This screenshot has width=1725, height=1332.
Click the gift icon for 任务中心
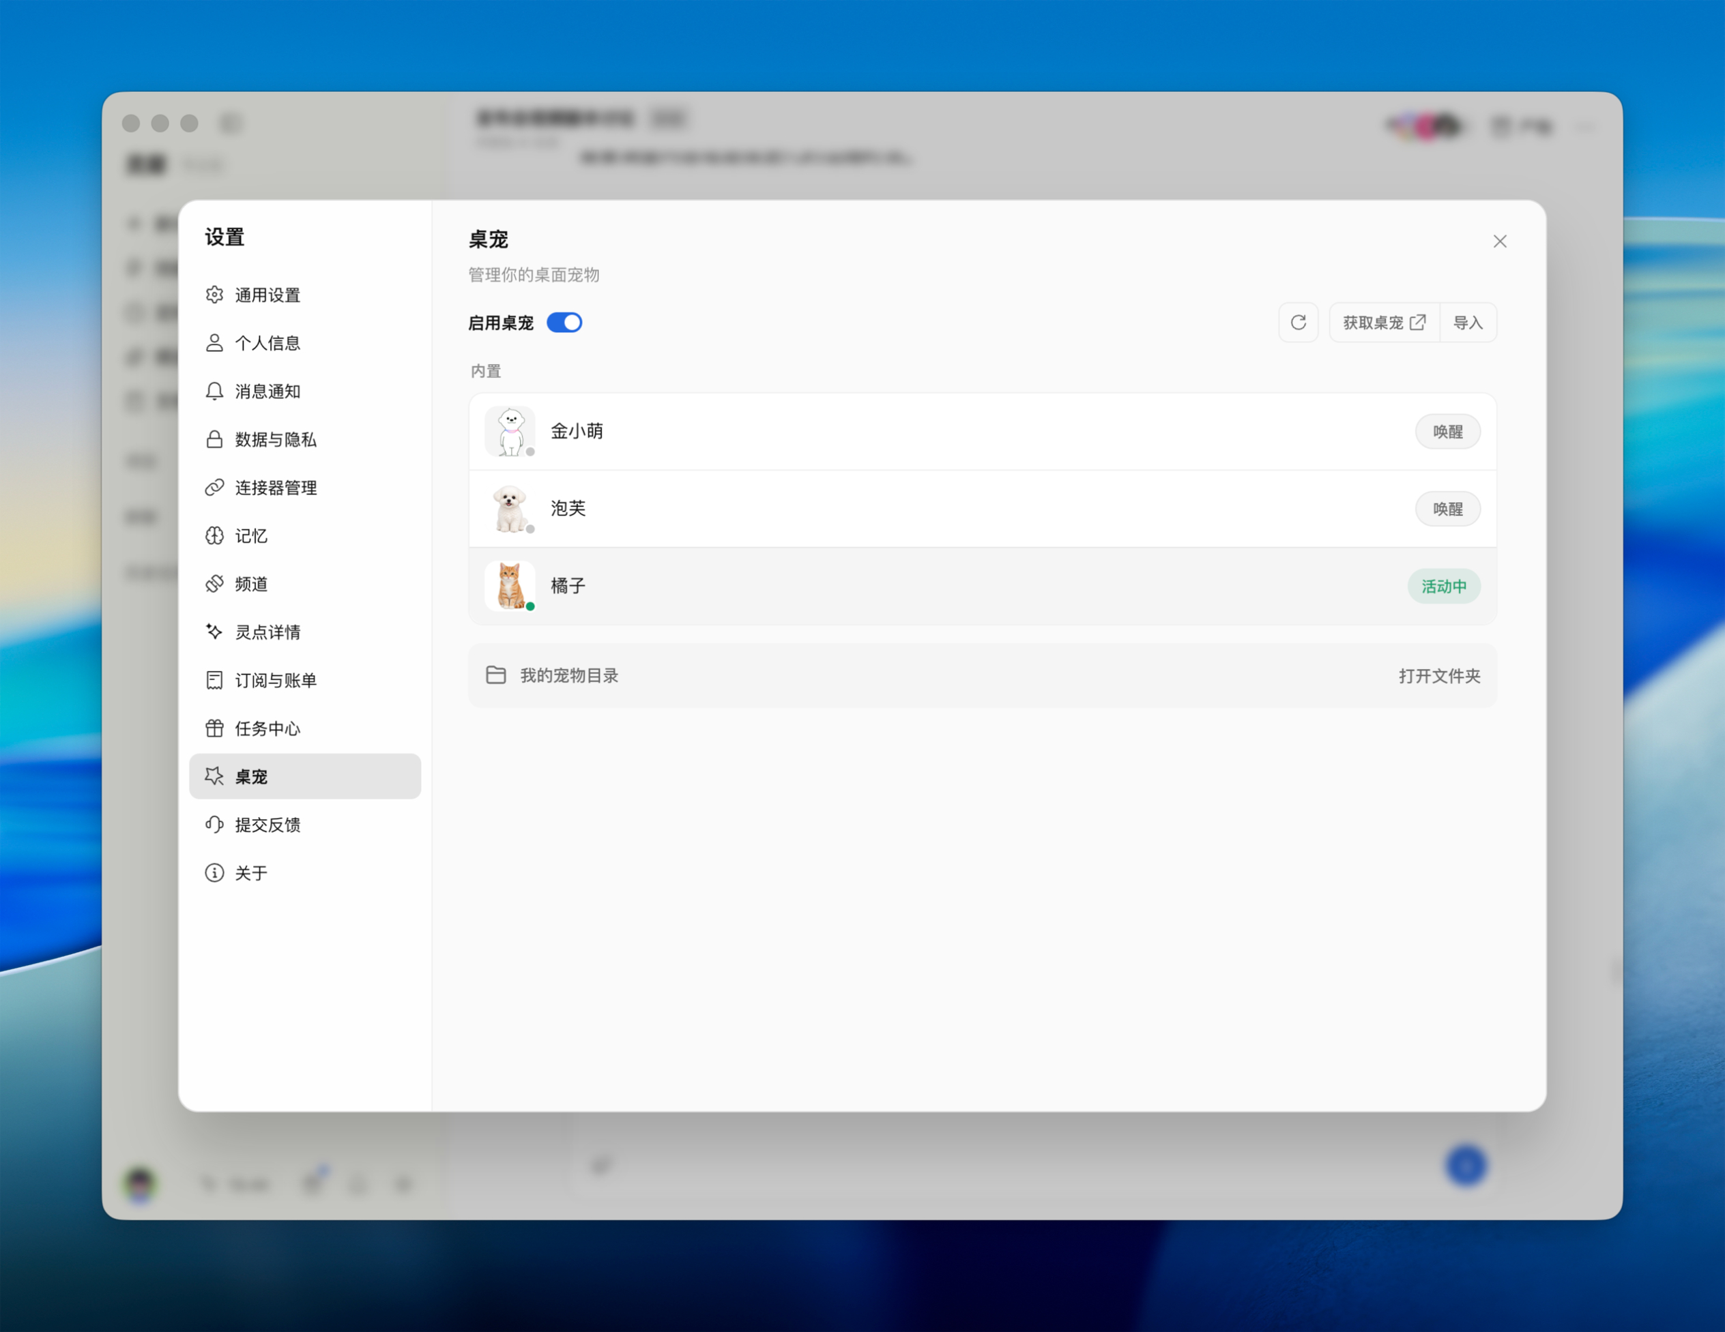click(214, 728)
